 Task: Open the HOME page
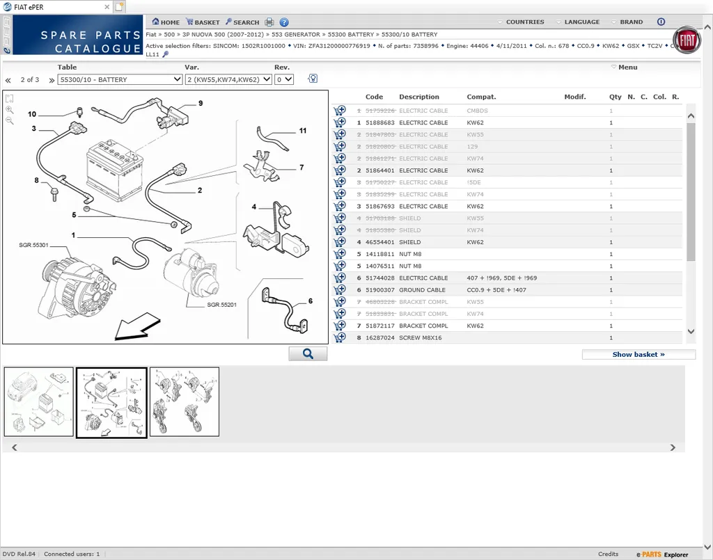click(x=166, y=22)
